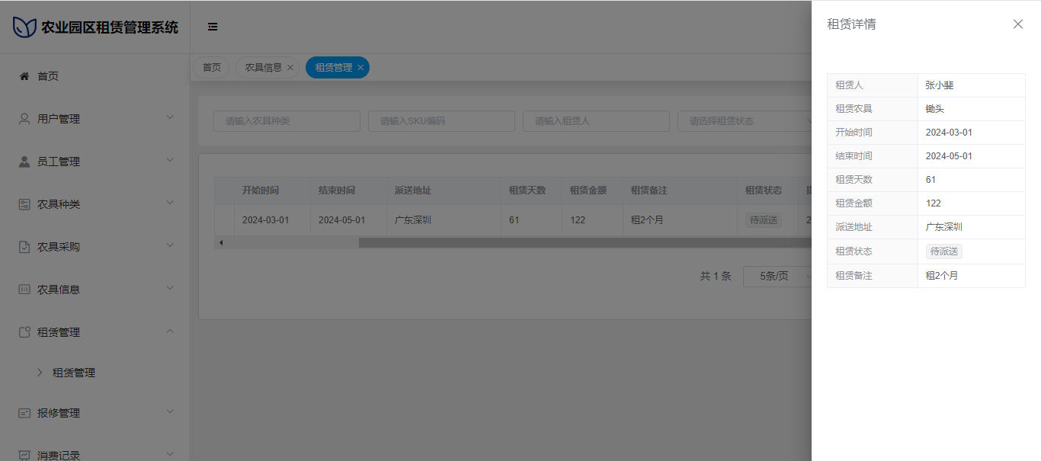Click the scrollbar left arrow

(221, 243)
